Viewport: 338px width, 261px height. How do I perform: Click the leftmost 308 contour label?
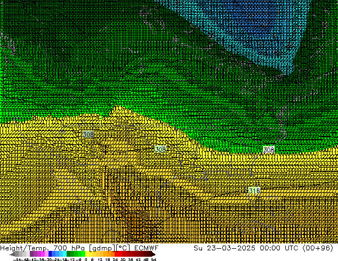point(88,134)
